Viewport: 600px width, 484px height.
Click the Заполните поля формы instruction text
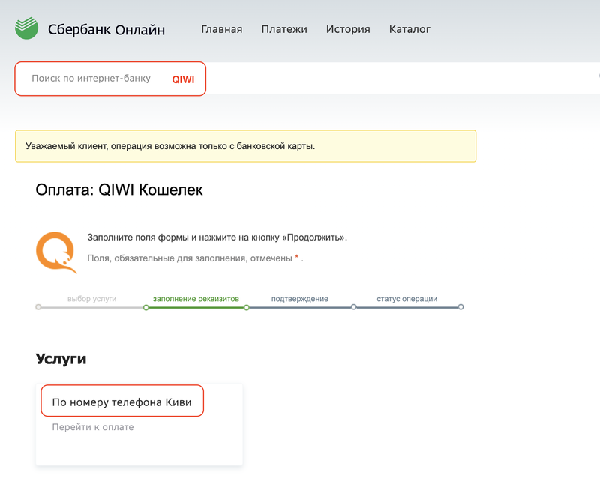[217, 238]
